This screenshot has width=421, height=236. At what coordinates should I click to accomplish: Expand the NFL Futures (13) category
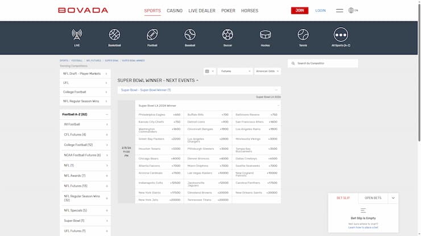pos(107,186)
